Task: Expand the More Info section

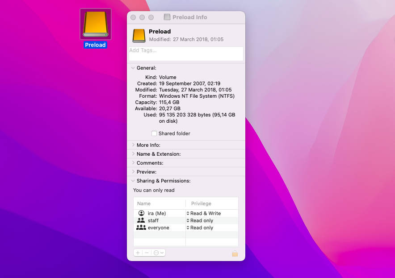Action: click(x=133, y=145)
